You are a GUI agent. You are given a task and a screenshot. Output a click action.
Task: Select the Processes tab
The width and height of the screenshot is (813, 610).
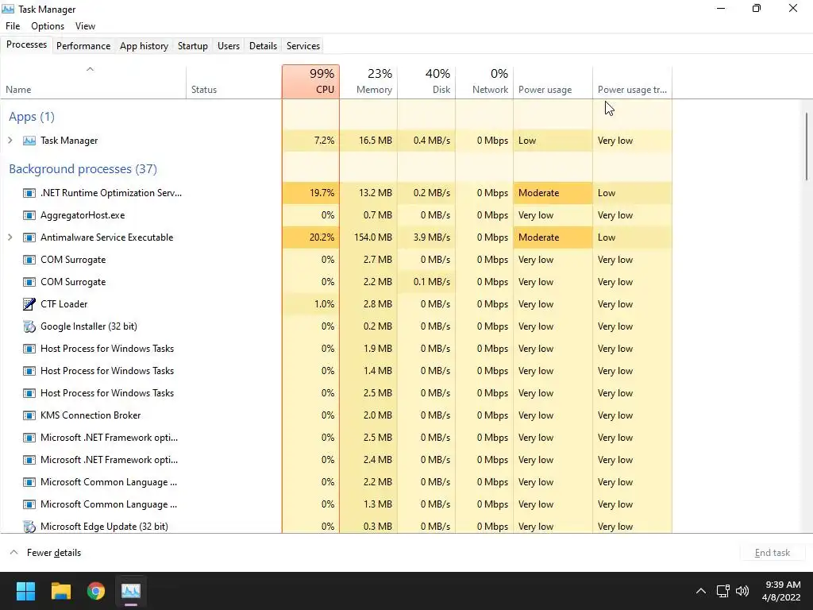click(x=26, y=44)
